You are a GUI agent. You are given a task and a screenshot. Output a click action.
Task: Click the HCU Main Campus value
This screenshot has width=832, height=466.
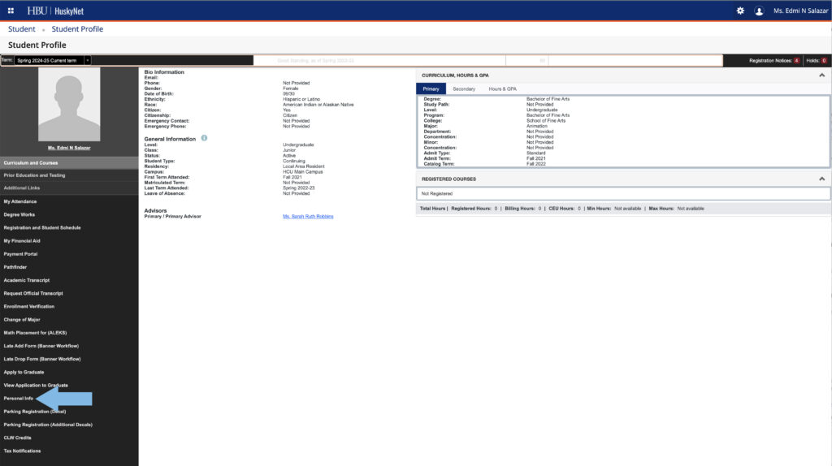click(303, 172)
